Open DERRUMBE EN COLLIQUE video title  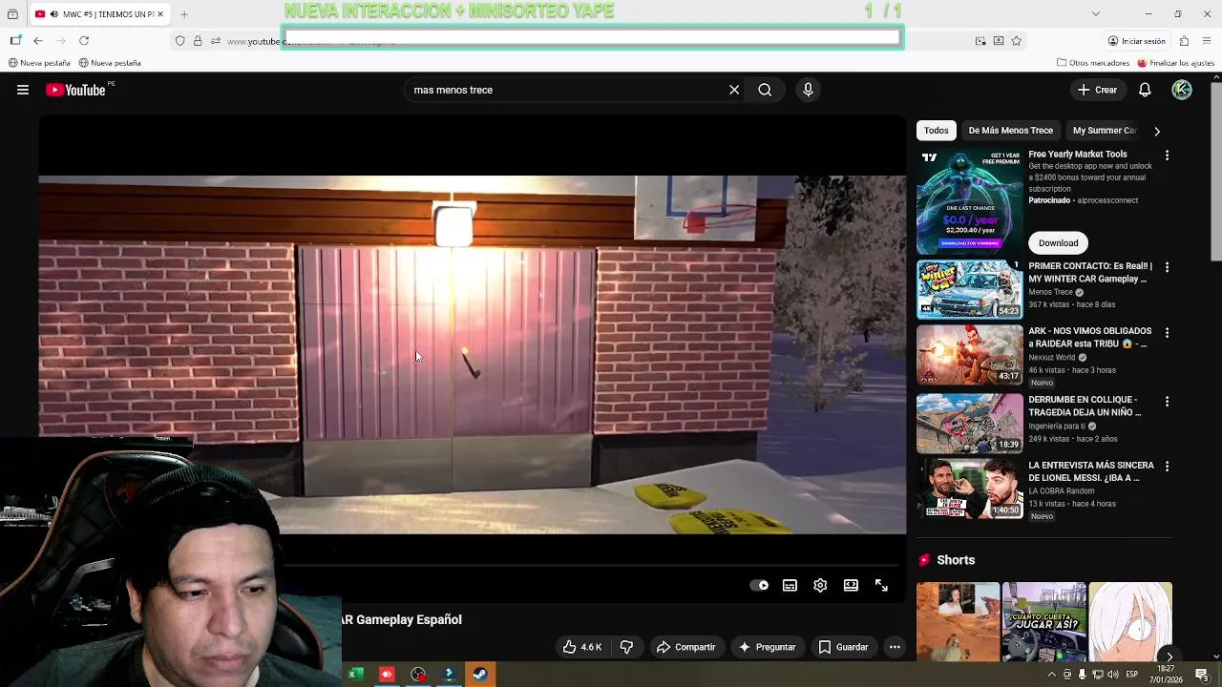1085,406
